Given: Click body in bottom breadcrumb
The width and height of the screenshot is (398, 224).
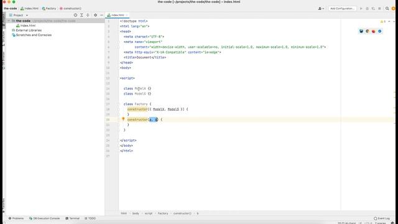Looking at the screenshot, I should (x=136, y=213).
